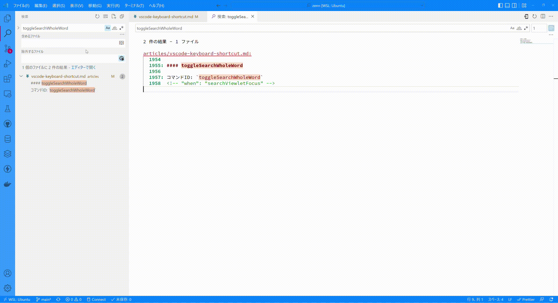558x303 pixels.
Task: Click WSL: Ubuntu remote indicator
Action: tap(17, 300)
